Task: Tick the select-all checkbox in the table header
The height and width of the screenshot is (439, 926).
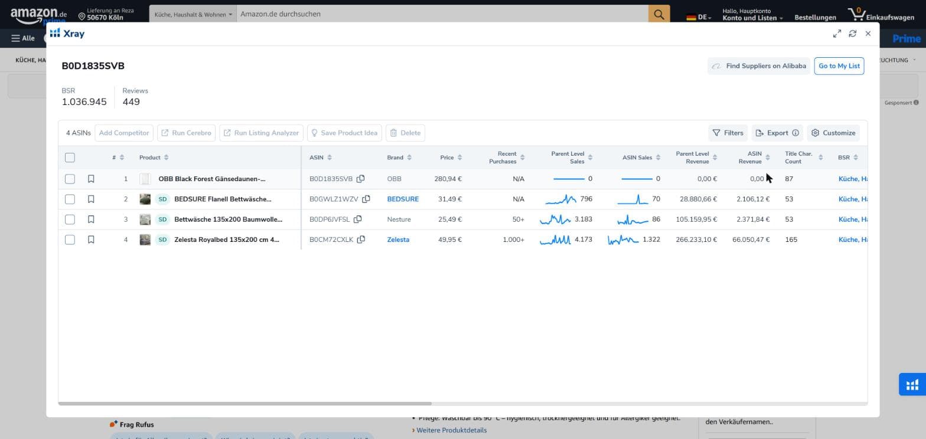Action: pyautogui.click(x=70, y=158)
